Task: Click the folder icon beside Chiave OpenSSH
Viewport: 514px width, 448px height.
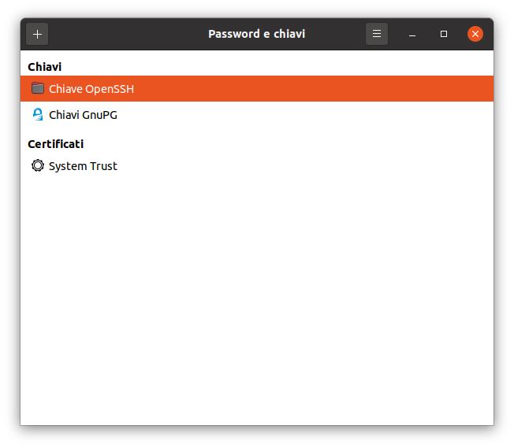Action: pos(37,88)
